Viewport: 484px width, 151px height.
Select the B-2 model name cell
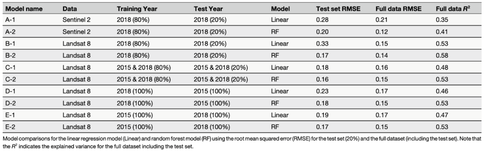pos(10,55)
